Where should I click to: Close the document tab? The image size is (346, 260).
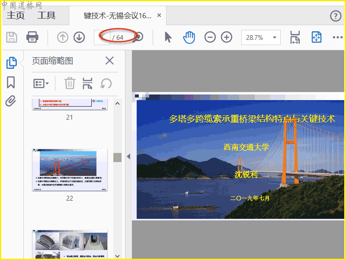click(x=159, y=15)
